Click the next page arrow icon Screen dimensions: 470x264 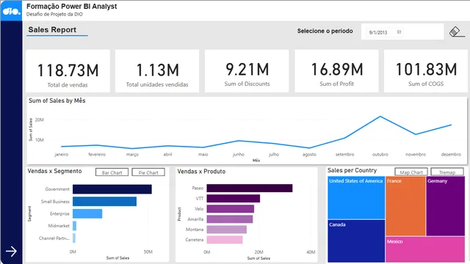click(12, 252)
